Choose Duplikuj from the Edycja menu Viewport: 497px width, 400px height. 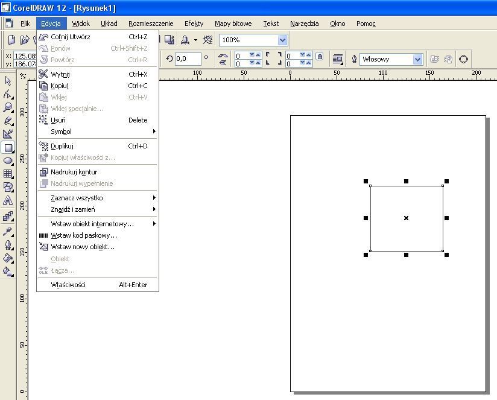point(62,146)
